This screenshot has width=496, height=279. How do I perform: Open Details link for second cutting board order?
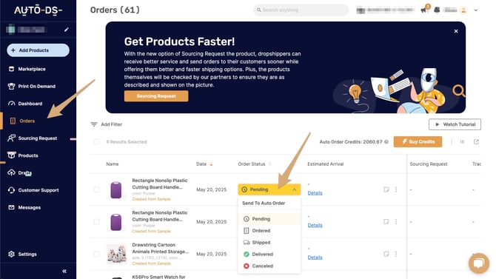[315, 225]
